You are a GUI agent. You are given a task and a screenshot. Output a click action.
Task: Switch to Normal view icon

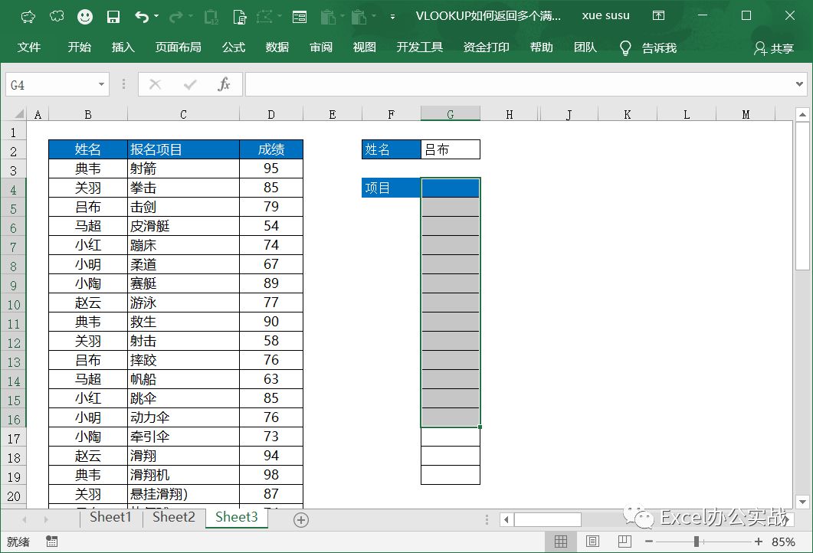[560, 542]
